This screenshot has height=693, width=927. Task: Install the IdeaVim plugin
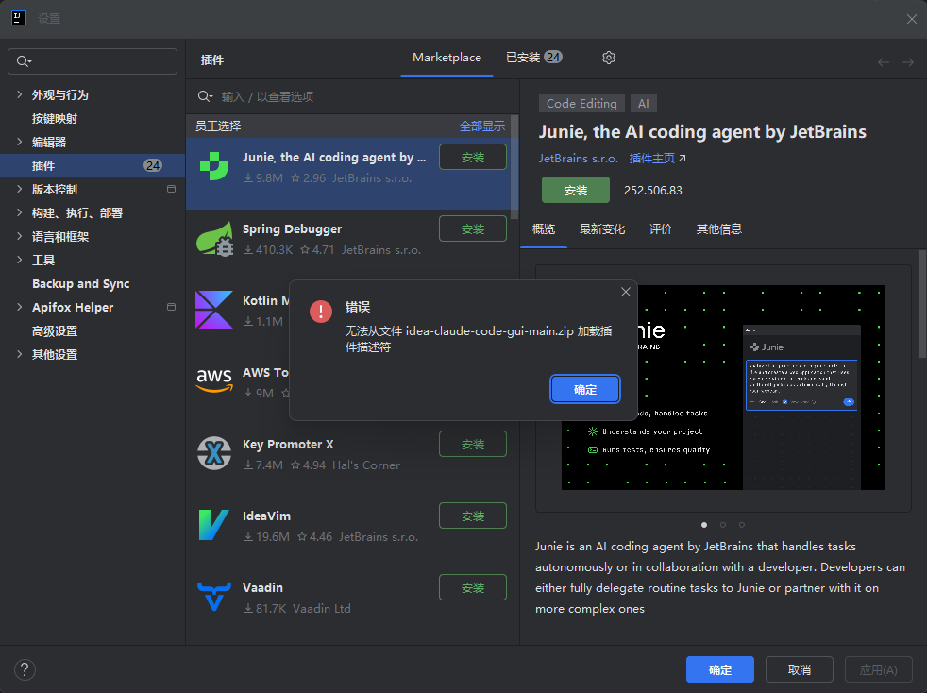(472, 516)
